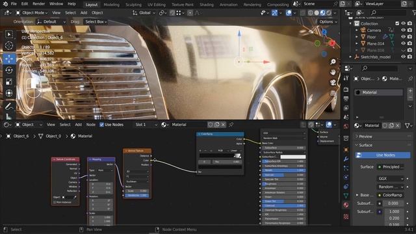This screenshot has width=416, height=234.
Task: Hide Sketchfab_model with its eye icon
Action: pos(403,57)
